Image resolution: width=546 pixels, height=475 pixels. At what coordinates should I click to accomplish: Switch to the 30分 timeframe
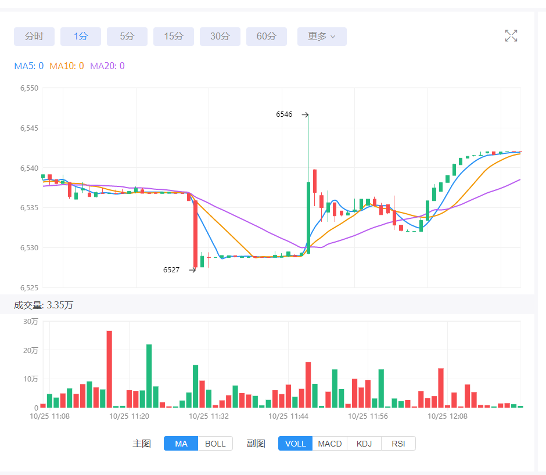[x=220, y=36]
